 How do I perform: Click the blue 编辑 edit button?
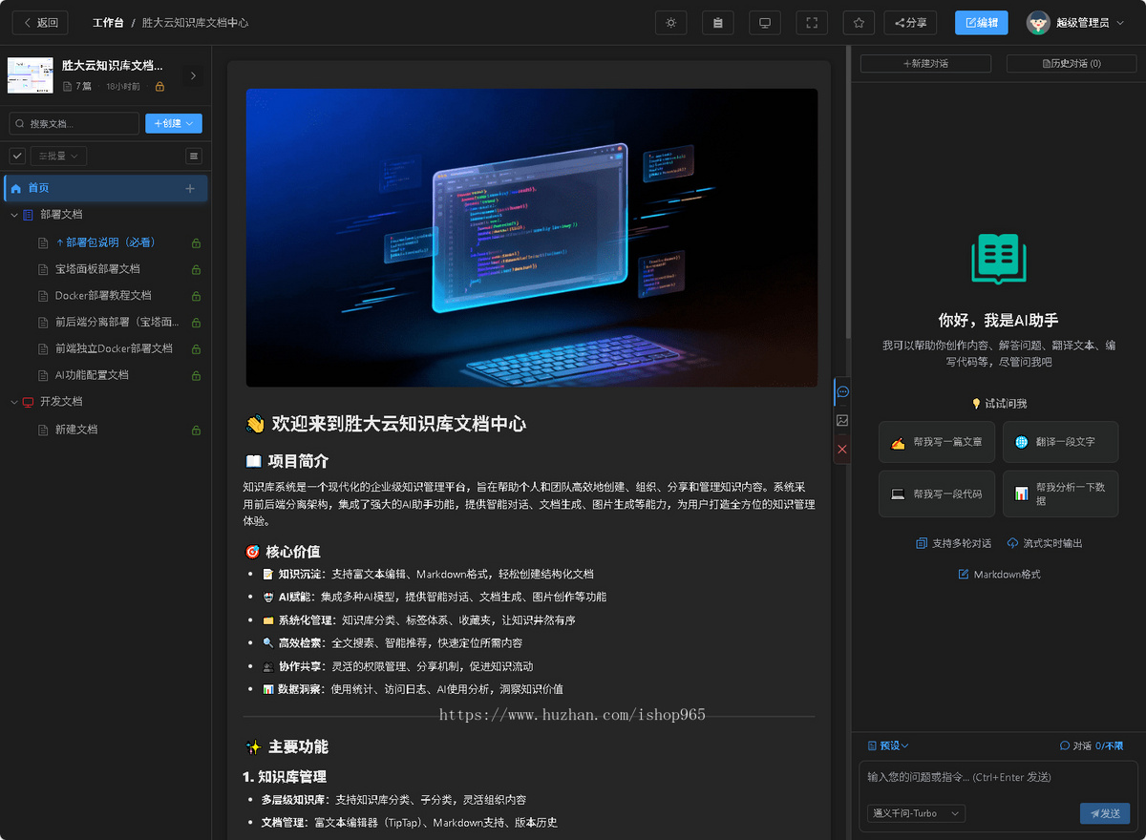pos(982,23)
